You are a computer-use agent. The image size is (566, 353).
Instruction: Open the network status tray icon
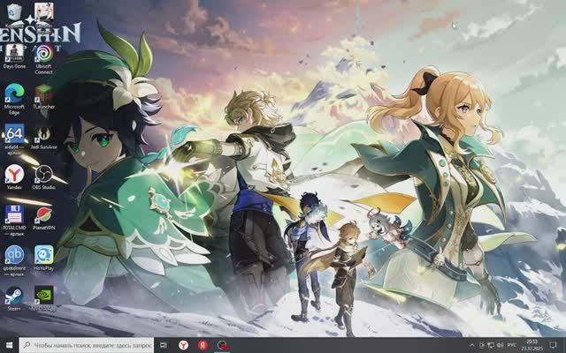pyautogui.click(x=491, y=345)
